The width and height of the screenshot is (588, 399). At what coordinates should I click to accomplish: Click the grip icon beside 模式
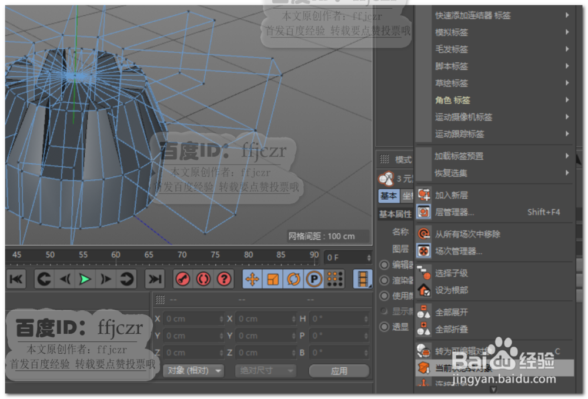coord(385,159)
